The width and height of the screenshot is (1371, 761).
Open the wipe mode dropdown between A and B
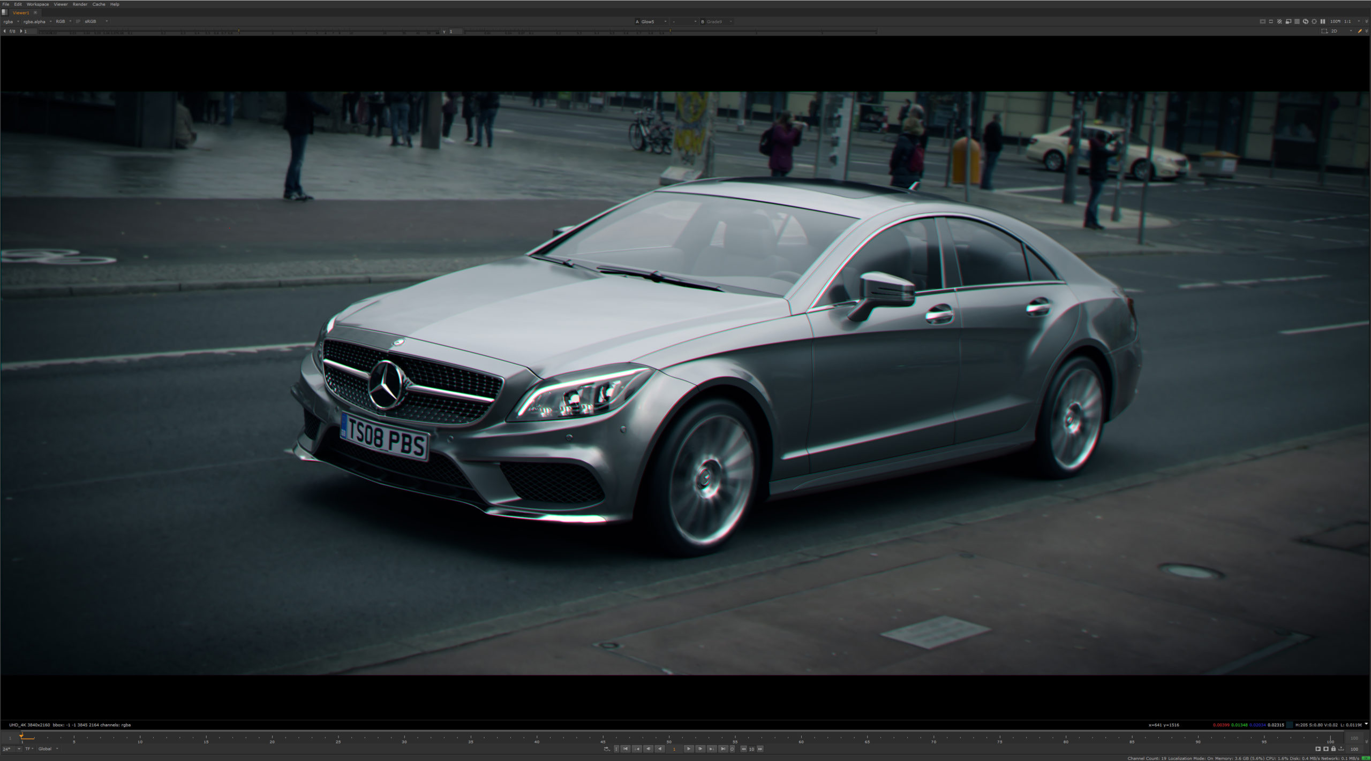click(684, 22)
